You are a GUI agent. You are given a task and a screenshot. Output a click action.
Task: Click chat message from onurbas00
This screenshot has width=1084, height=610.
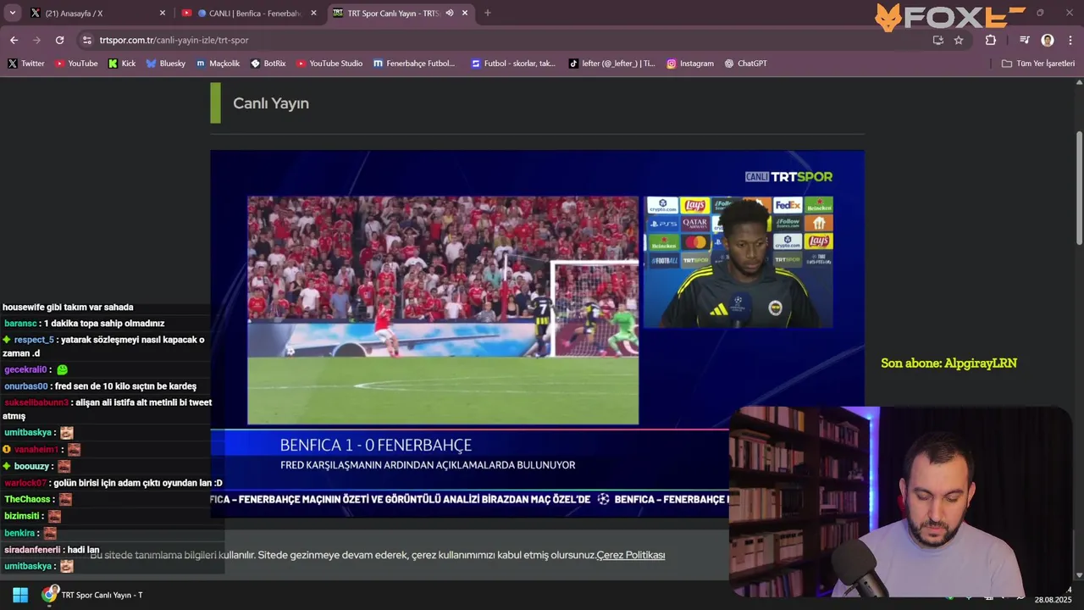click(x=100, y=386)
